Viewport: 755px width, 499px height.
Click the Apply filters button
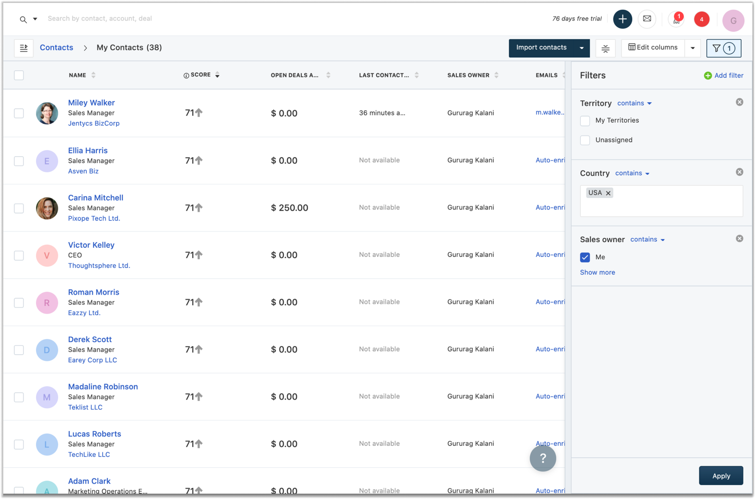pyautogui.click(x=721, y=476)
